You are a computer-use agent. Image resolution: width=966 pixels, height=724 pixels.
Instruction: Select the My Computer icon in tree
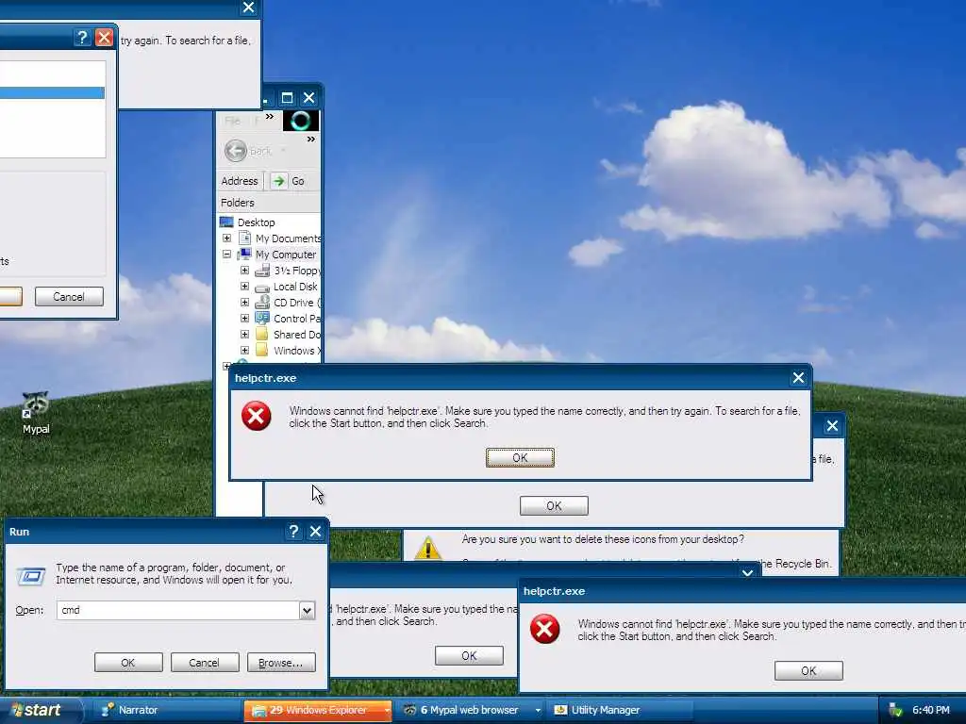coord(244,255)
